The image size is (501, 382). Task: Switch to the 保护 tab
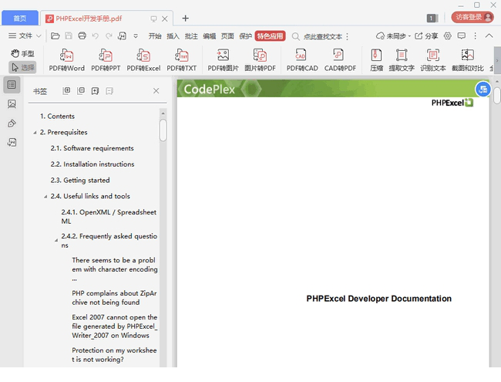pyautogui.click(x=246, y=36)
